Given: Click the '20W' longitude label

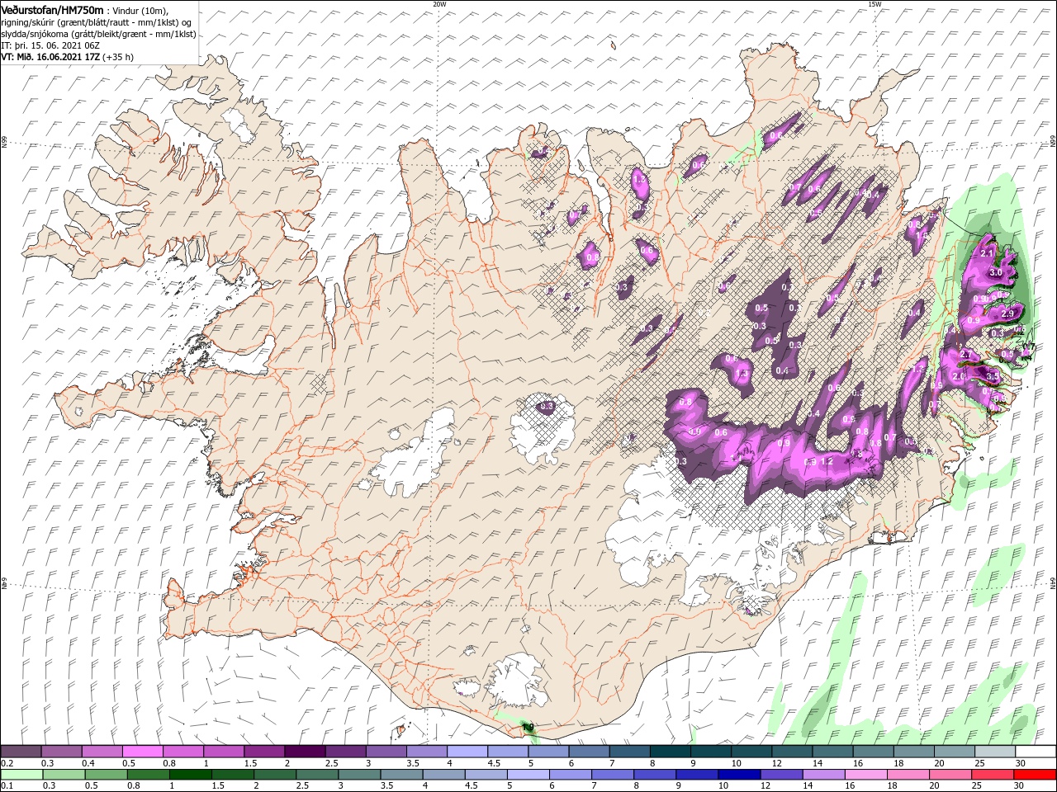Looking at the screenshot, I should (438, 4).
